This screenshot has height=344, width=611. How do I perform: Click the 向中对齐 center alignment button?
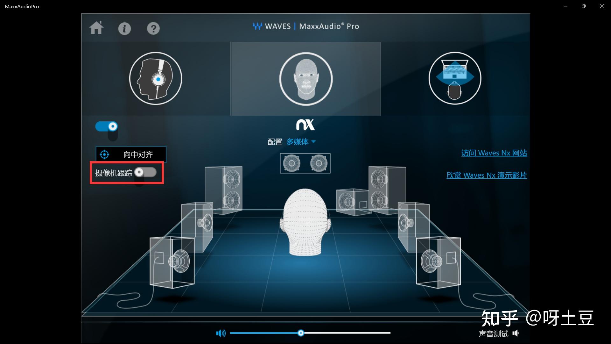[131, 154]
